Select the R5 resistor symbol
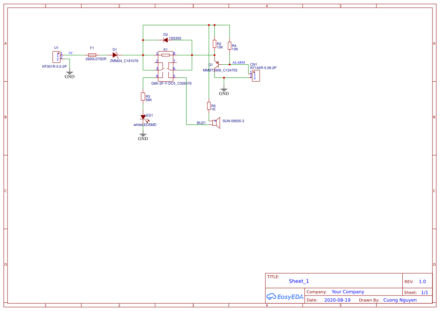The image size is (440, 311). 209,106
